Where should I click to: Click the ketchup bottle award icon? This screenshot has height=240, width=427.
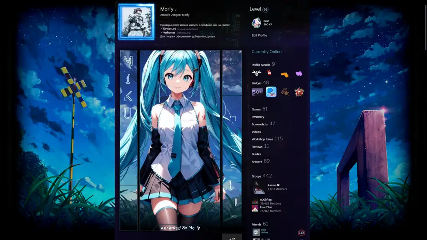tap(269, 73)
